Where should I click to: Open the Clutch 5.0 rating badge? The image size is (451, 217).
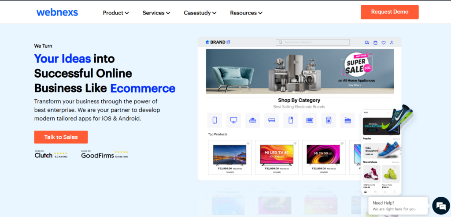click(51, 154)
